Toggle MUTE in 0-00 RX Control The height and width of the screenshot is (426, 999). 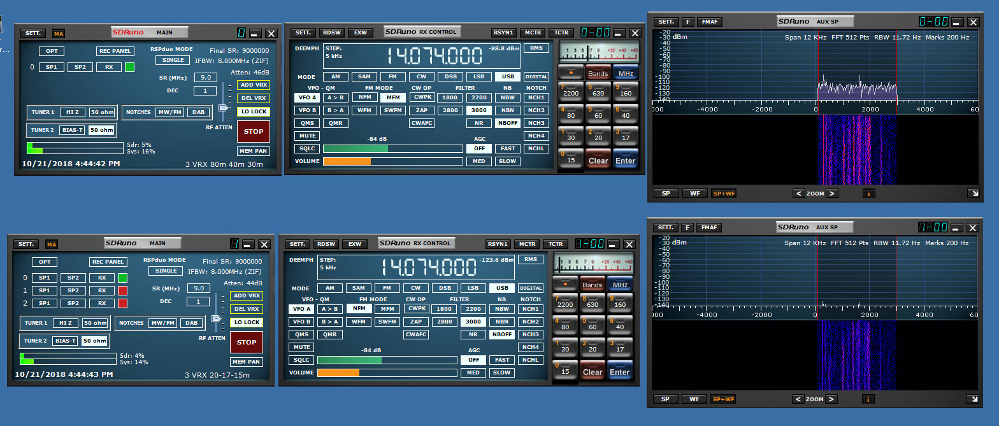(x=306, y=136)
